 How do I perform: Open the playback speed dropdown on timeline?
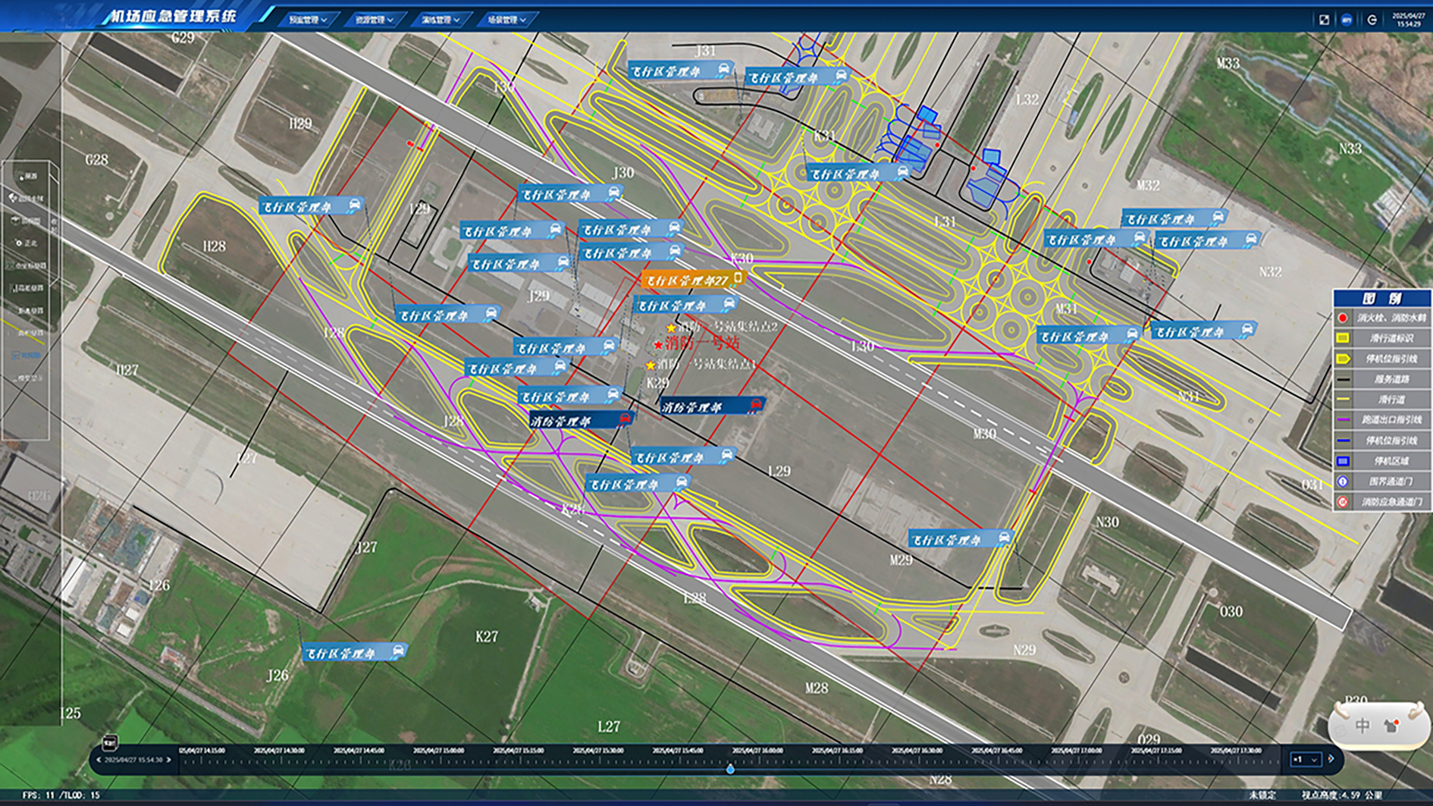coord(1305,759)
